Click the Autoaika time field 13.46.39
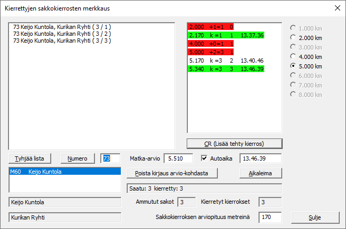346x229 pixels. 261,158
